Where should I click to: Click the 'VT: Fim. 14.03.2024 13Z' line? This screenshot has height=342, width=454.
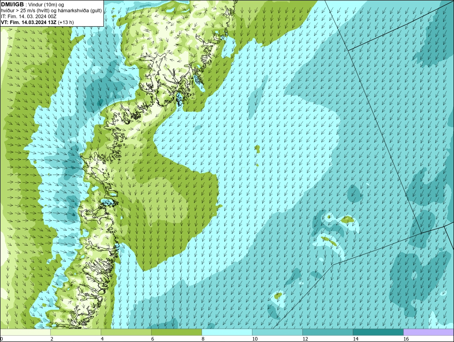point(29,22)
